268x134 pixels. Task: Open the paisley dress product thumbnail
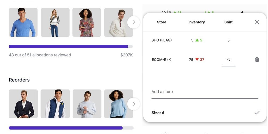(x=87, y=23)
